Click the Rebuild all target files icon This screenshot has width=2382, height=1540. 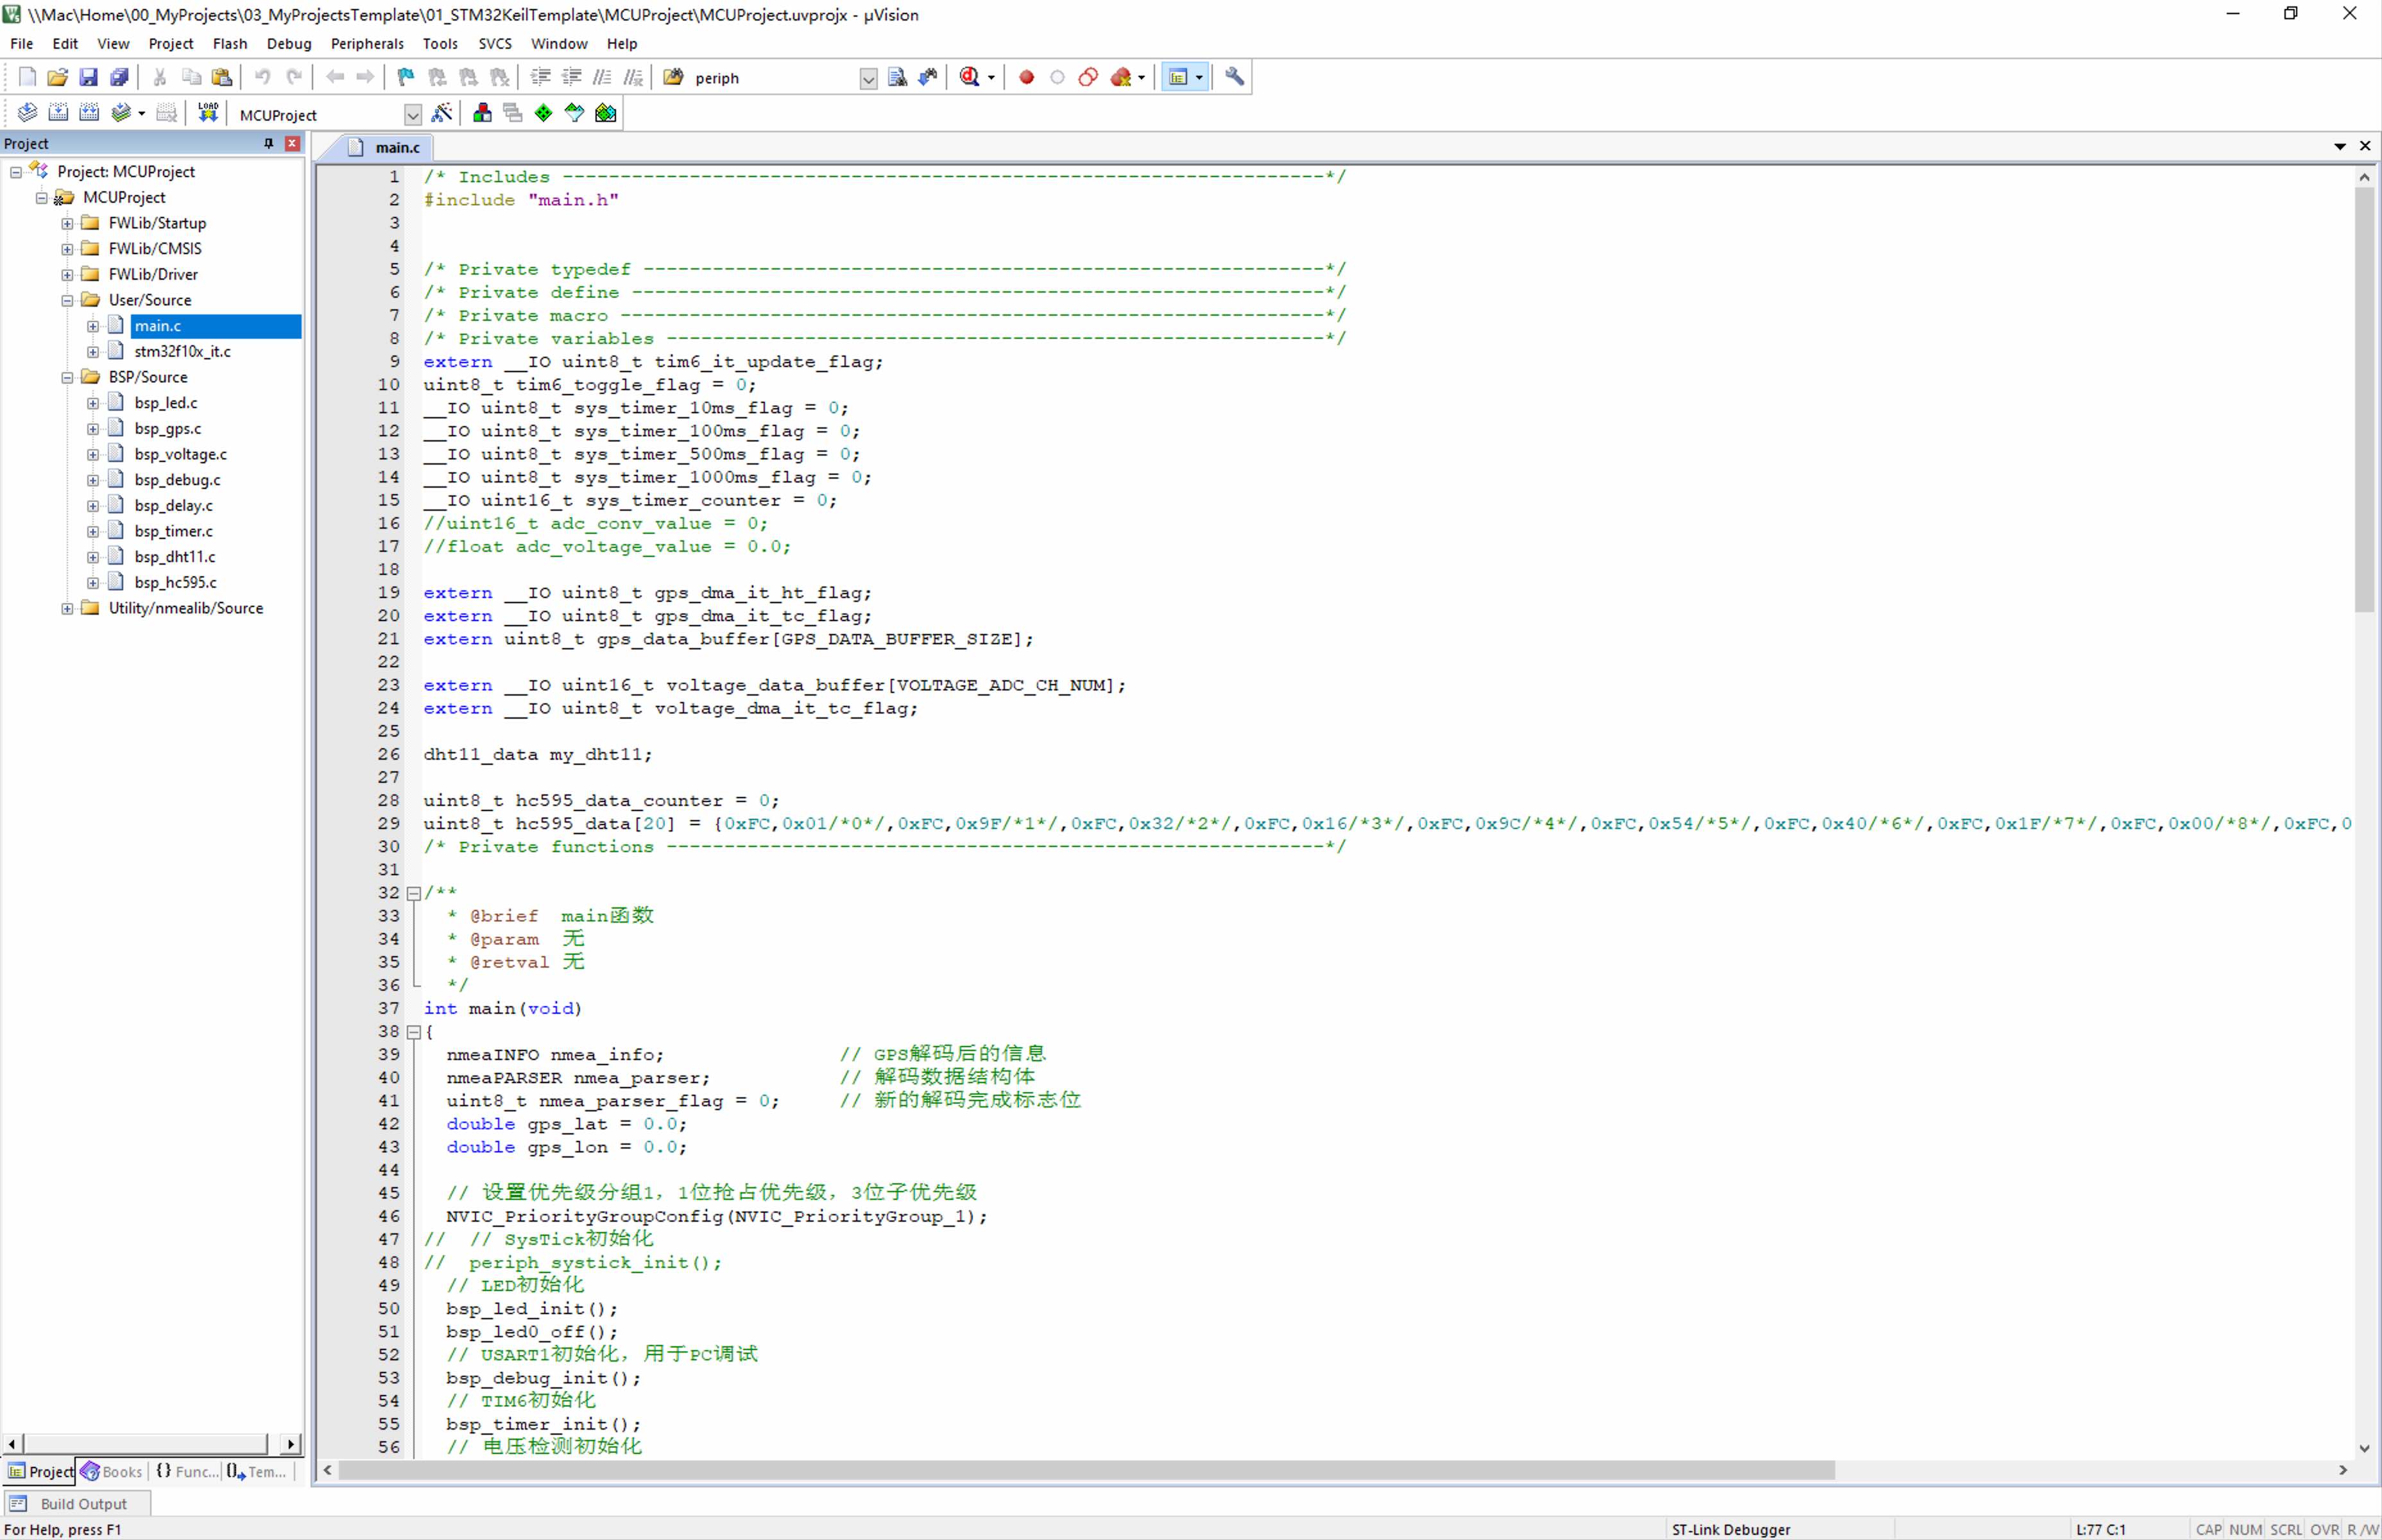pos(89,113)
